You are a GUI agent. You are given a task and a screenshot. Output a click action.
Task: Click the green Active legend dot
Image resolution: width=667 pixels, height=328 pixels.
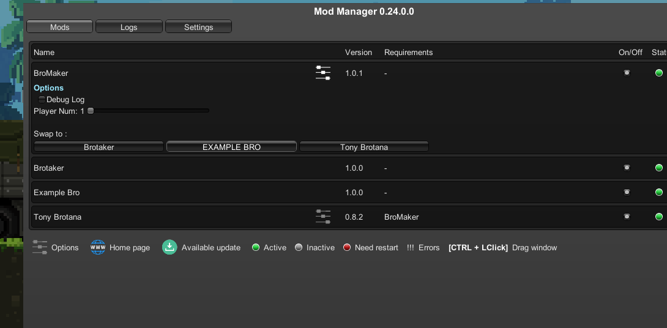[256, 247]
